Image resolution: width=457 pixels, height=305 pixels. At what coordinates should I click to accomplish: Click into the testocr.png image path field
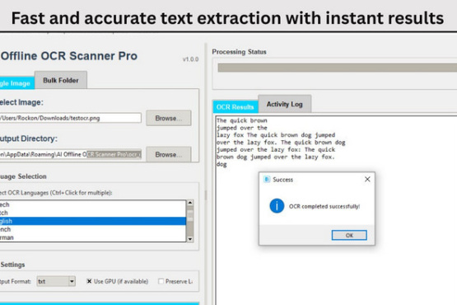click(70, 118)
